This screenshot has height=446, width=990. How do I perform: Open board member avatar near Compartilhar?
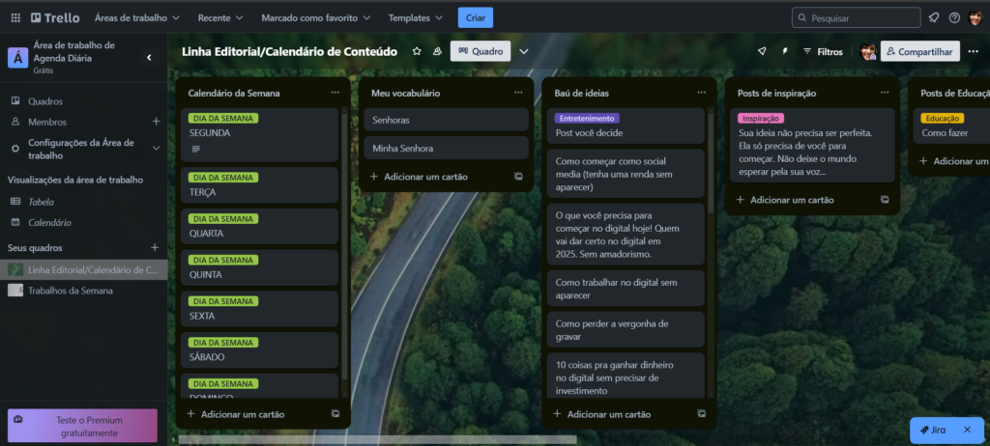pos(868,51)
